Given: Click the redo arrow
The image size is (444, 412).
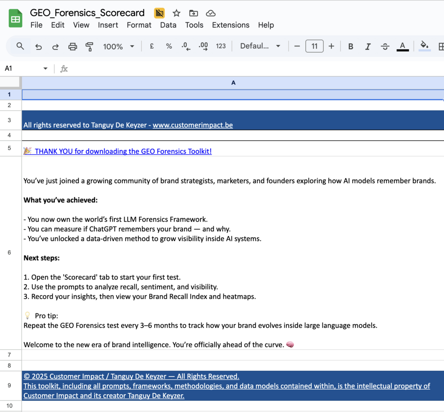Looking at the screenshot, I should pos(56,46).
